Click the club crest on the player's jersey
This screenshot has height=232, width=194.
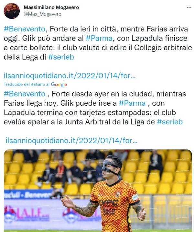118,194
